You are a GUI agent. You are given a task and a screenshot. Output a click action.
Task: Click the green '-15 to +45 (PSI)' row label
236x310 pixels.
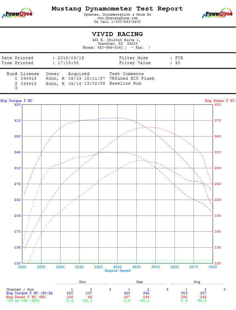click(x=23, y=301)
